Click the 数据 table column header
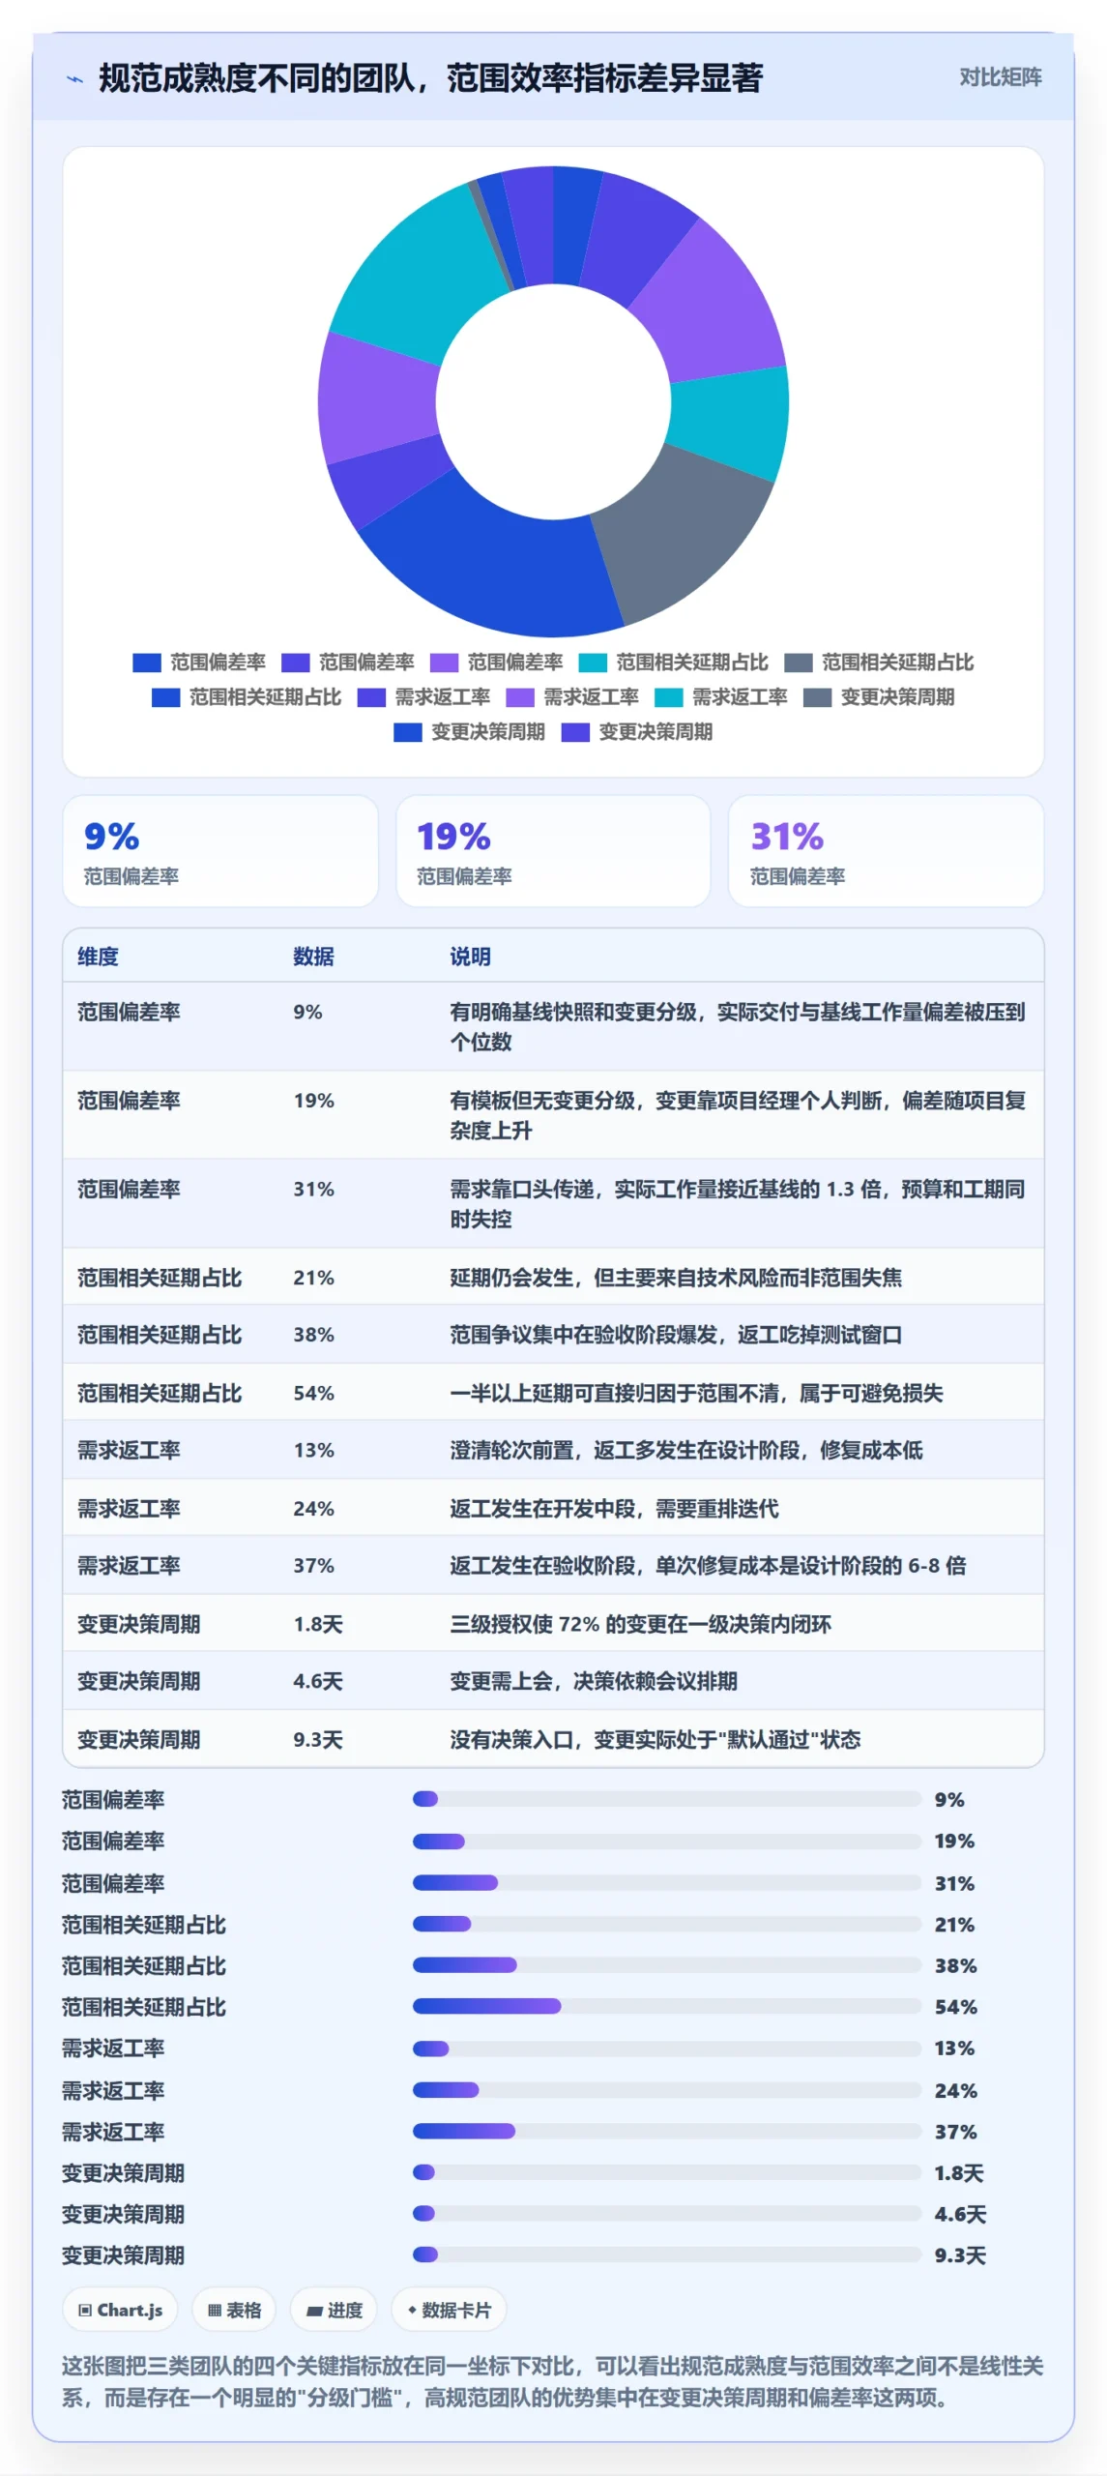Image resolution: width=1107 pixels, height=2476 pixels. click(313, 957)
